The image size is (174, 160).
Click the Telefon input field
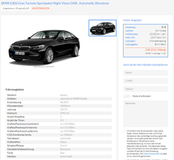click(146, 89)
